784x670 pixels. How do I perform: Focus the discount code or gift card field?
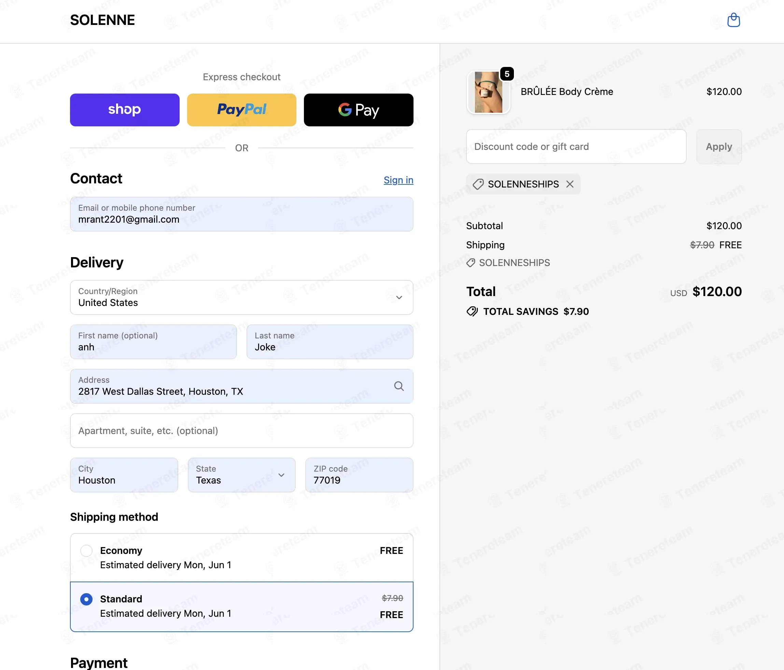576,146
